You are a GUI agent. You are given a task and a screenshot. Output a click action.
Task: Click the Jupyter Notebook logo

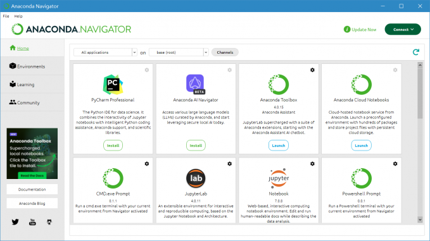279,178
